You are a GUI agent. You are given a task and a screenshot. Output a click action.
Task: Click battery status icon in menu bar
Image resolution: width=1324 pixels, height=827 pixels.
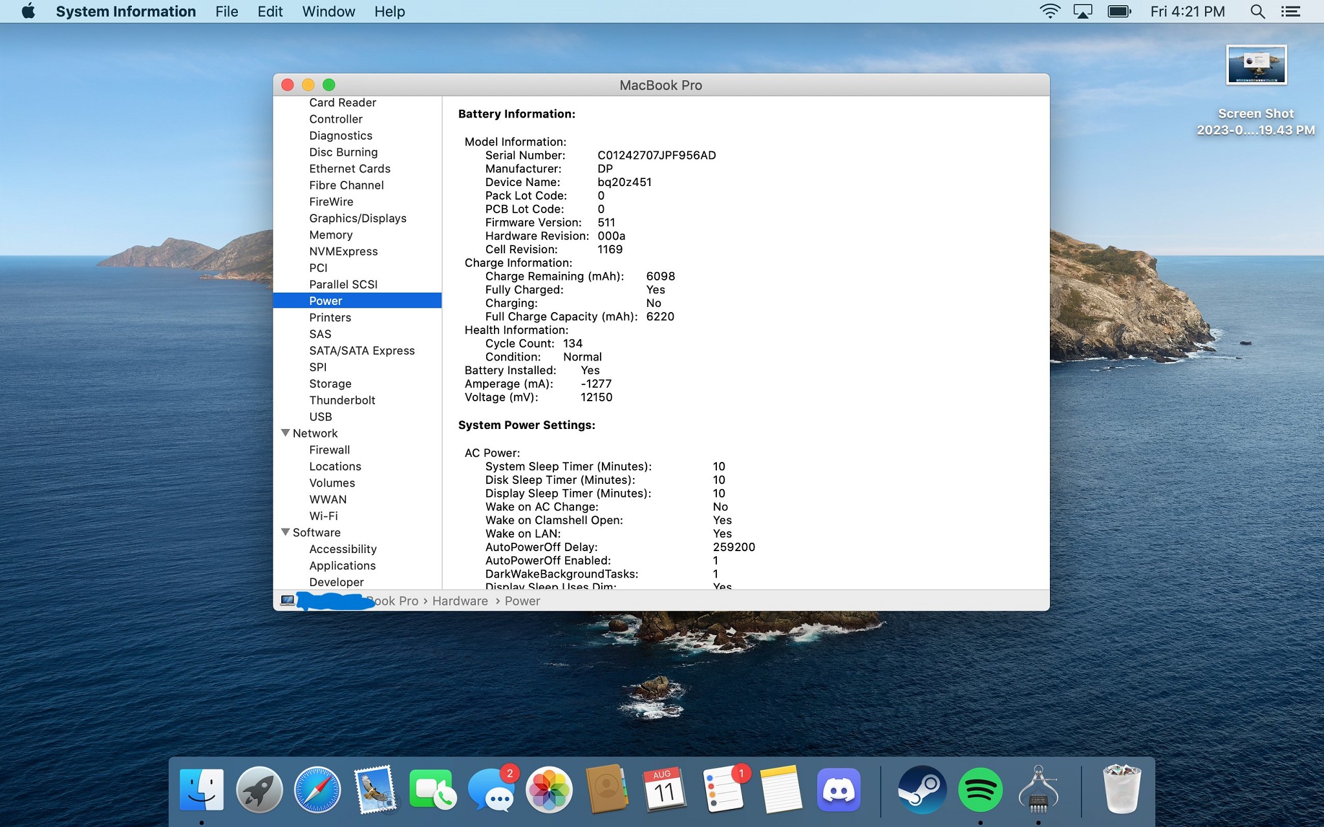click(x=1120, y=12)
